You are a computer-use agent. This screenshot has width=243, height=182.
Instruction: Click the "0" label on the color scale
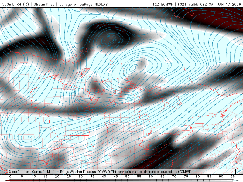pyautogui.click(x=10, y=177)
